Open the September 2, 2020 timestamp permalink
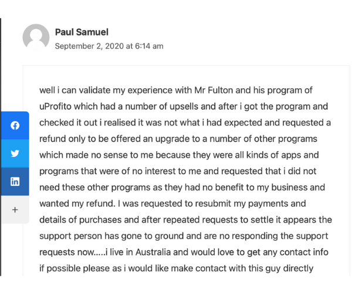This screenshot has width=352, height=294. [109, 46]
